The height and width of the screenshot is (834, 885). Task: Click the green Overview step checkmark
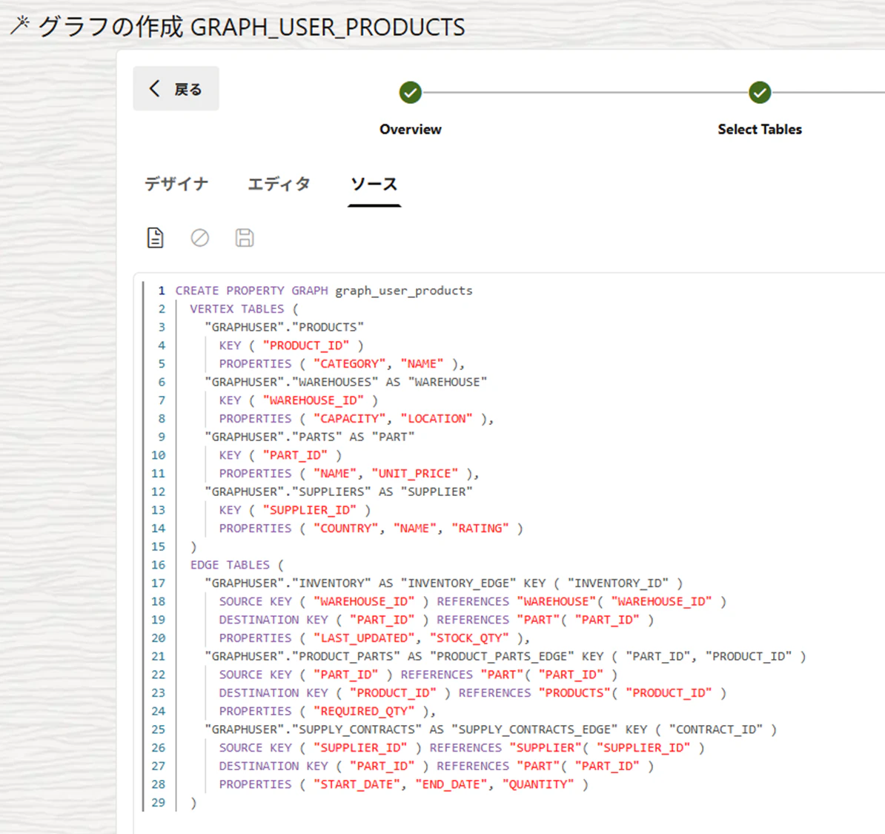(411, 93)
